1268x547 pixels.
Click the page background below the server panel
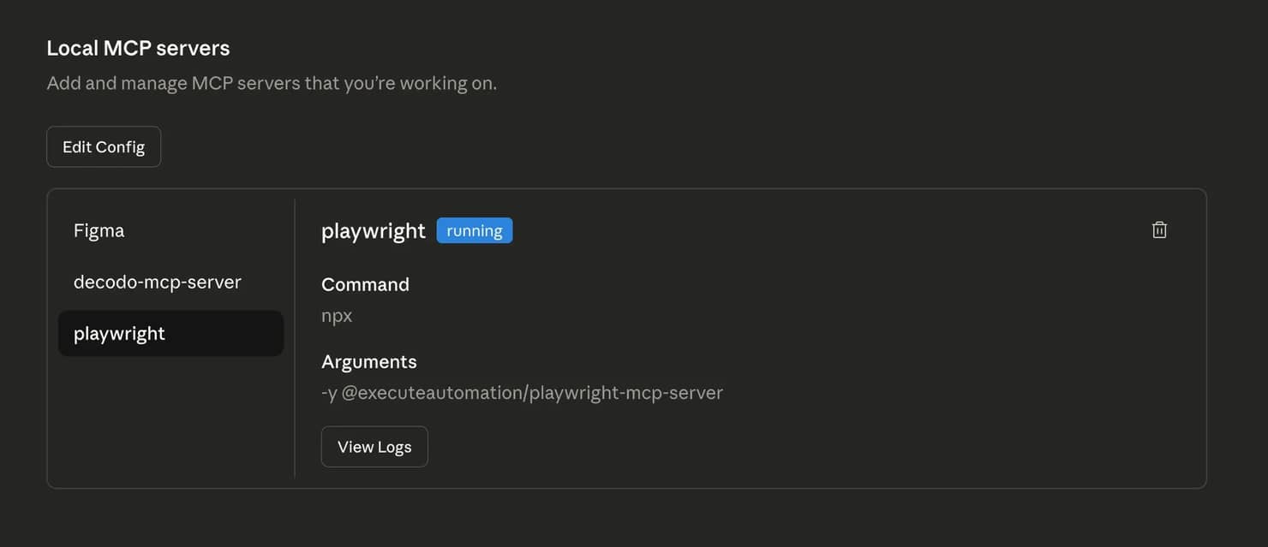(x=634, y=519)
